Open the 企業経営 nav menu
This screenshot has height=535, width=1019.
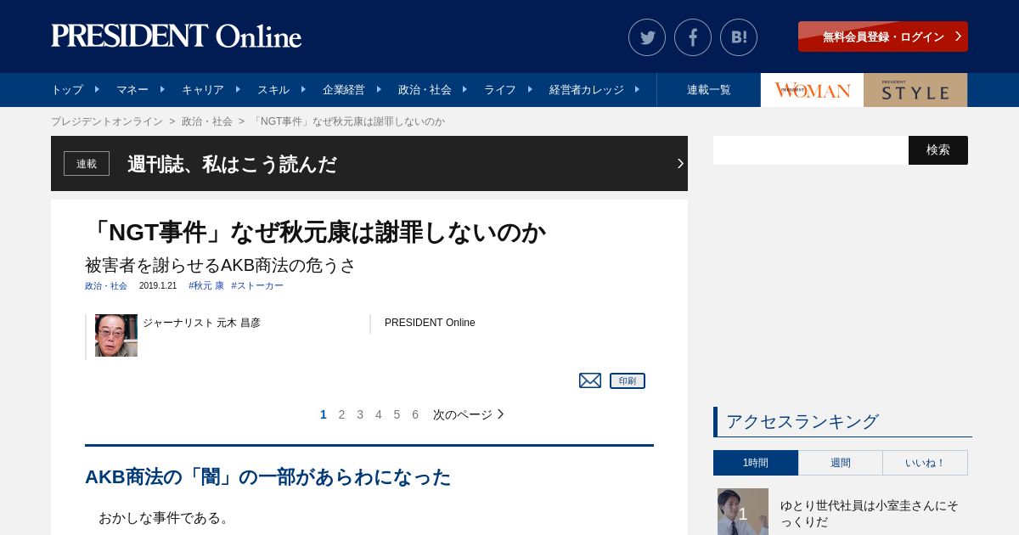pyautogui.click(x=344, y=89)
